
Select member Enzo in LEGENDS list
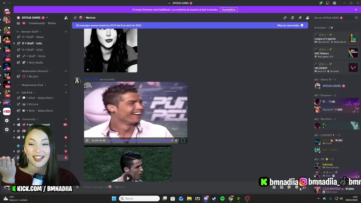click(336, 142)
